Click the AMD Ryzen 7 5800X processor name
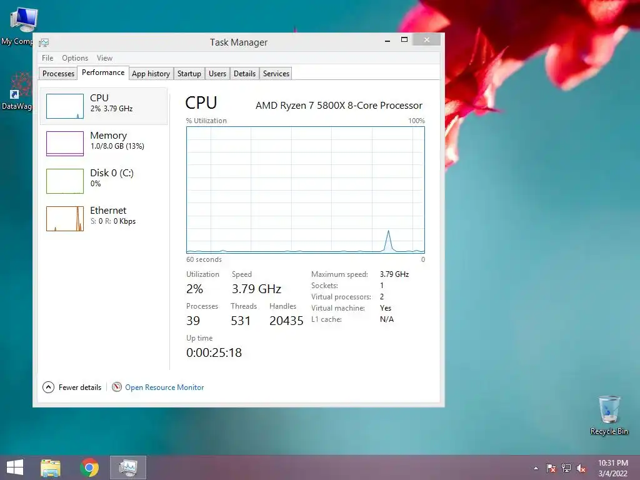This screenshot has width=640, height=480. click(339, 105)
